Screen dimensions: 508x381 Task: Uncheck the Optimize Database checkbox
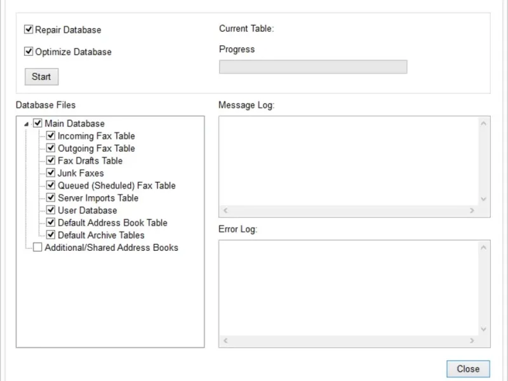29,52
